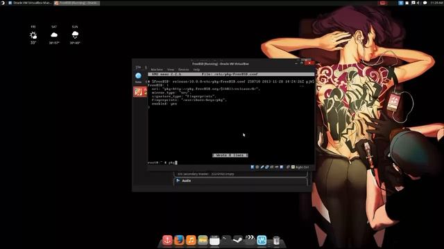Click the 'enabled: yes' line in the terminal
The height and width of the screenshot is (249, 444).
pyautogui.click(x=164, y=104)
